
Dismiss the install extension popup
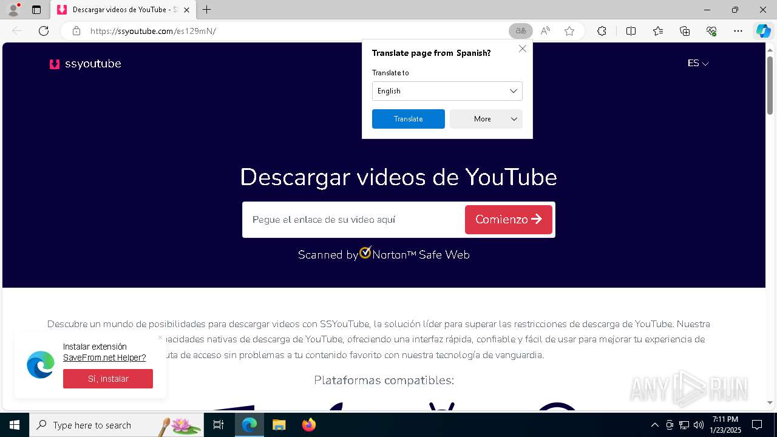pyautogui.click(x=160, y=337)
